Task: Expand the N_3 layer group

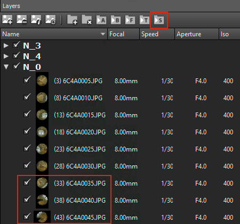Action: click(6, 46)
